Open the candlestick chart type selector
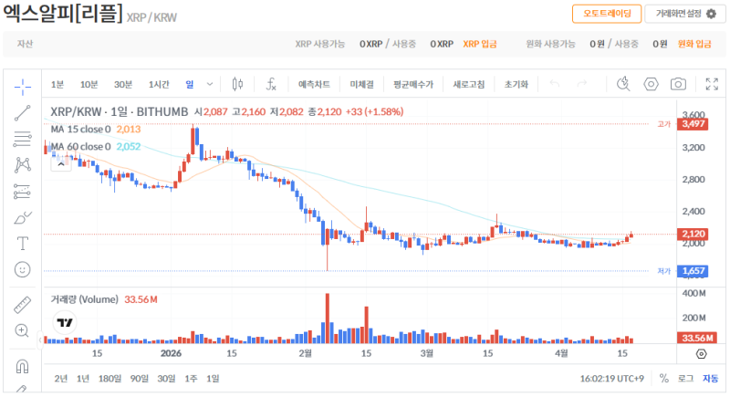This screenshot has height=397, width=730. tap(237, 84)
